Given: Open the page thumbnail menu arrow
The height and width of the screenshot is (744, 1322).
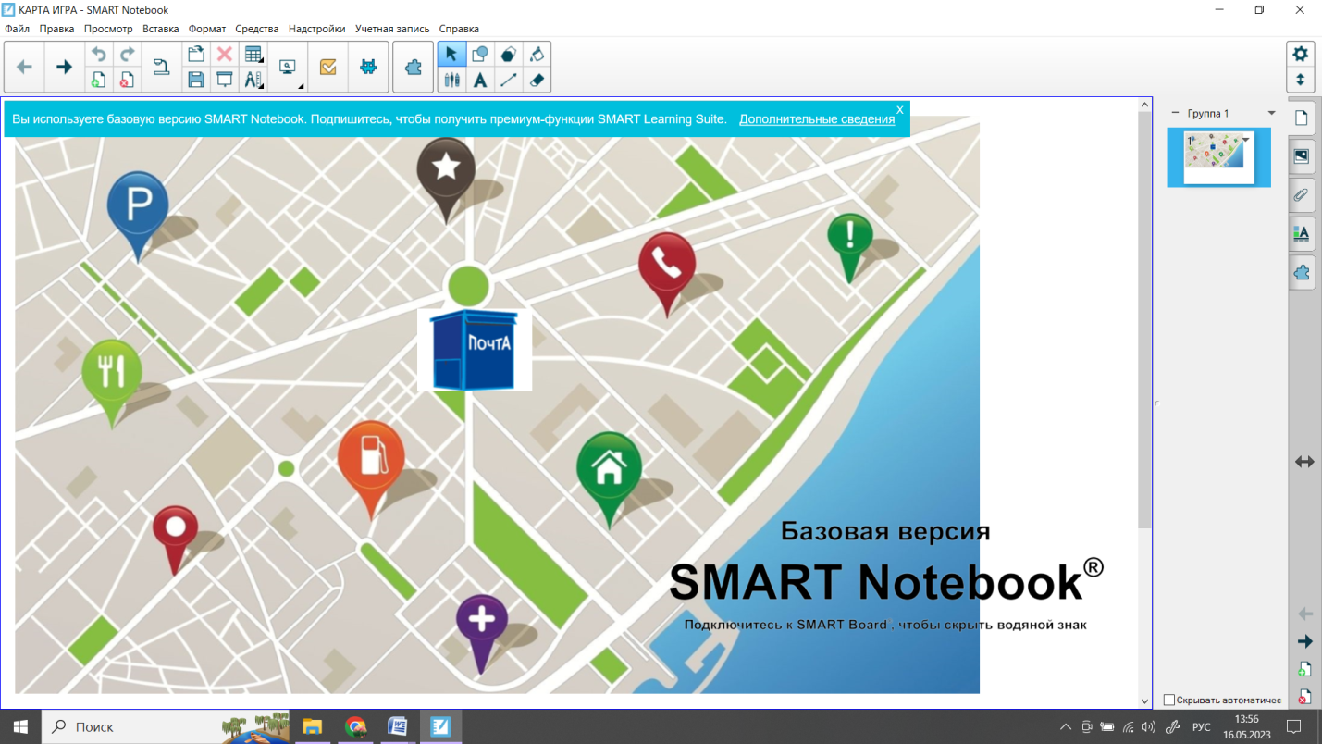Looking at the screenshot, I should (x=1246, y=140).
